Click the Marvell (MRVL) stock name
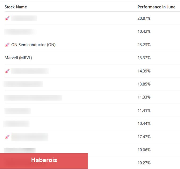This screenshot has width=180, height=169. 18,58
